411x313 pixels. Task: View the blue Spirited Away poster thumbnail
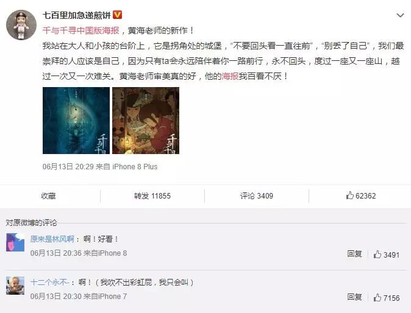pyautogui.click(x=76, y=121)
